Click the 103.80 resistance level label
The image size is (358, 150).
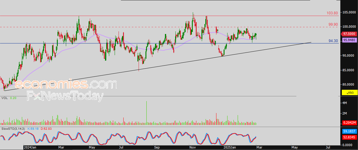(x=332, y=13)
